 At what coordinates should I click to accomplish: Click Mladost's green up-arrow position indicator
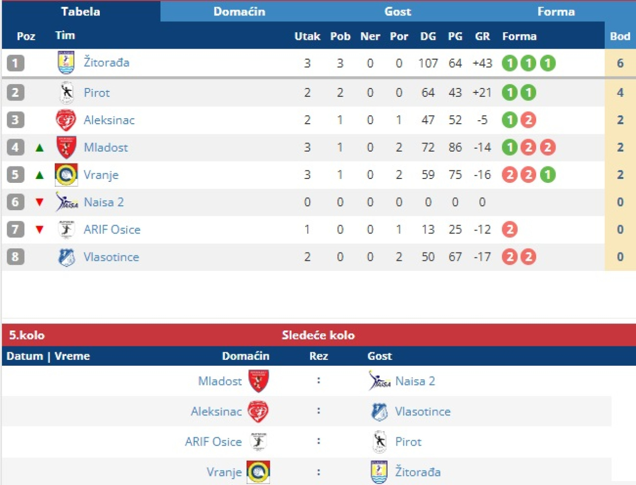40,148
